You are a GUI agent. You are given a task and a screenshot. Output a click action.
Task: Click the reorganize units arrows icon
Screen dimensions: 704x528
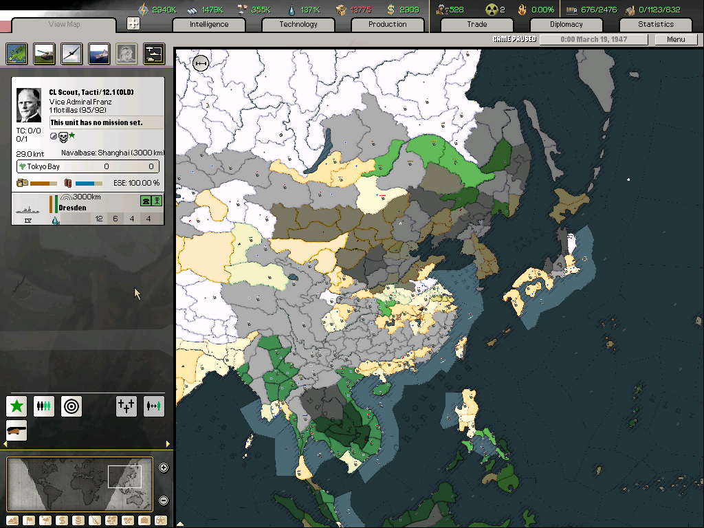pos(154,406)
